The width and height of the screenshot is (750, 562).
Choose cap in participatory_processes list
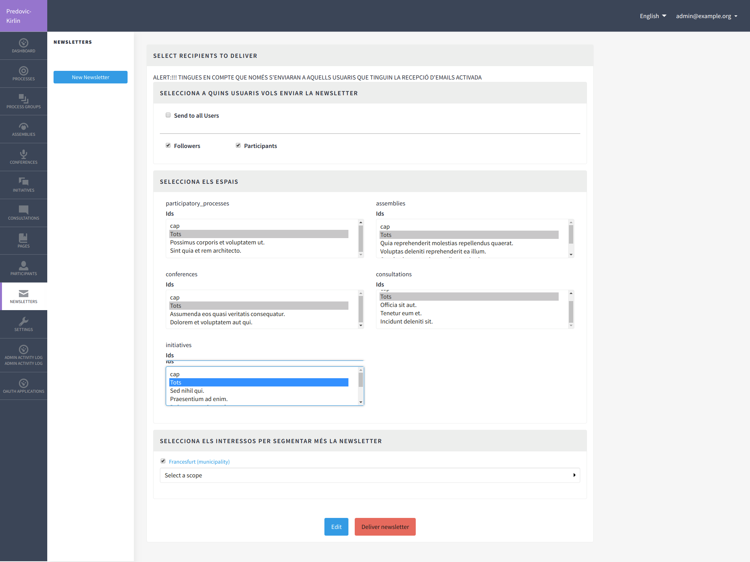tap(259, 226)
